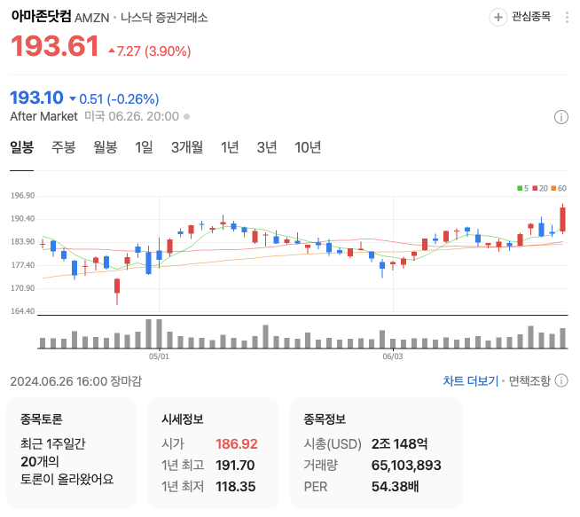Show the 10년 chart range
The height and width of the screenshot is (517, 580).
(308, 147)
